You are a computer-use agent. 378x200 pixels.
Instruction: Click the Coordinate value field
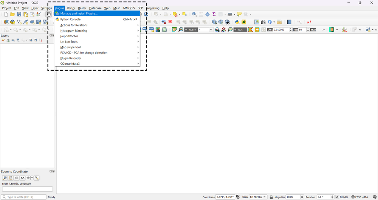tap(225, 197)
